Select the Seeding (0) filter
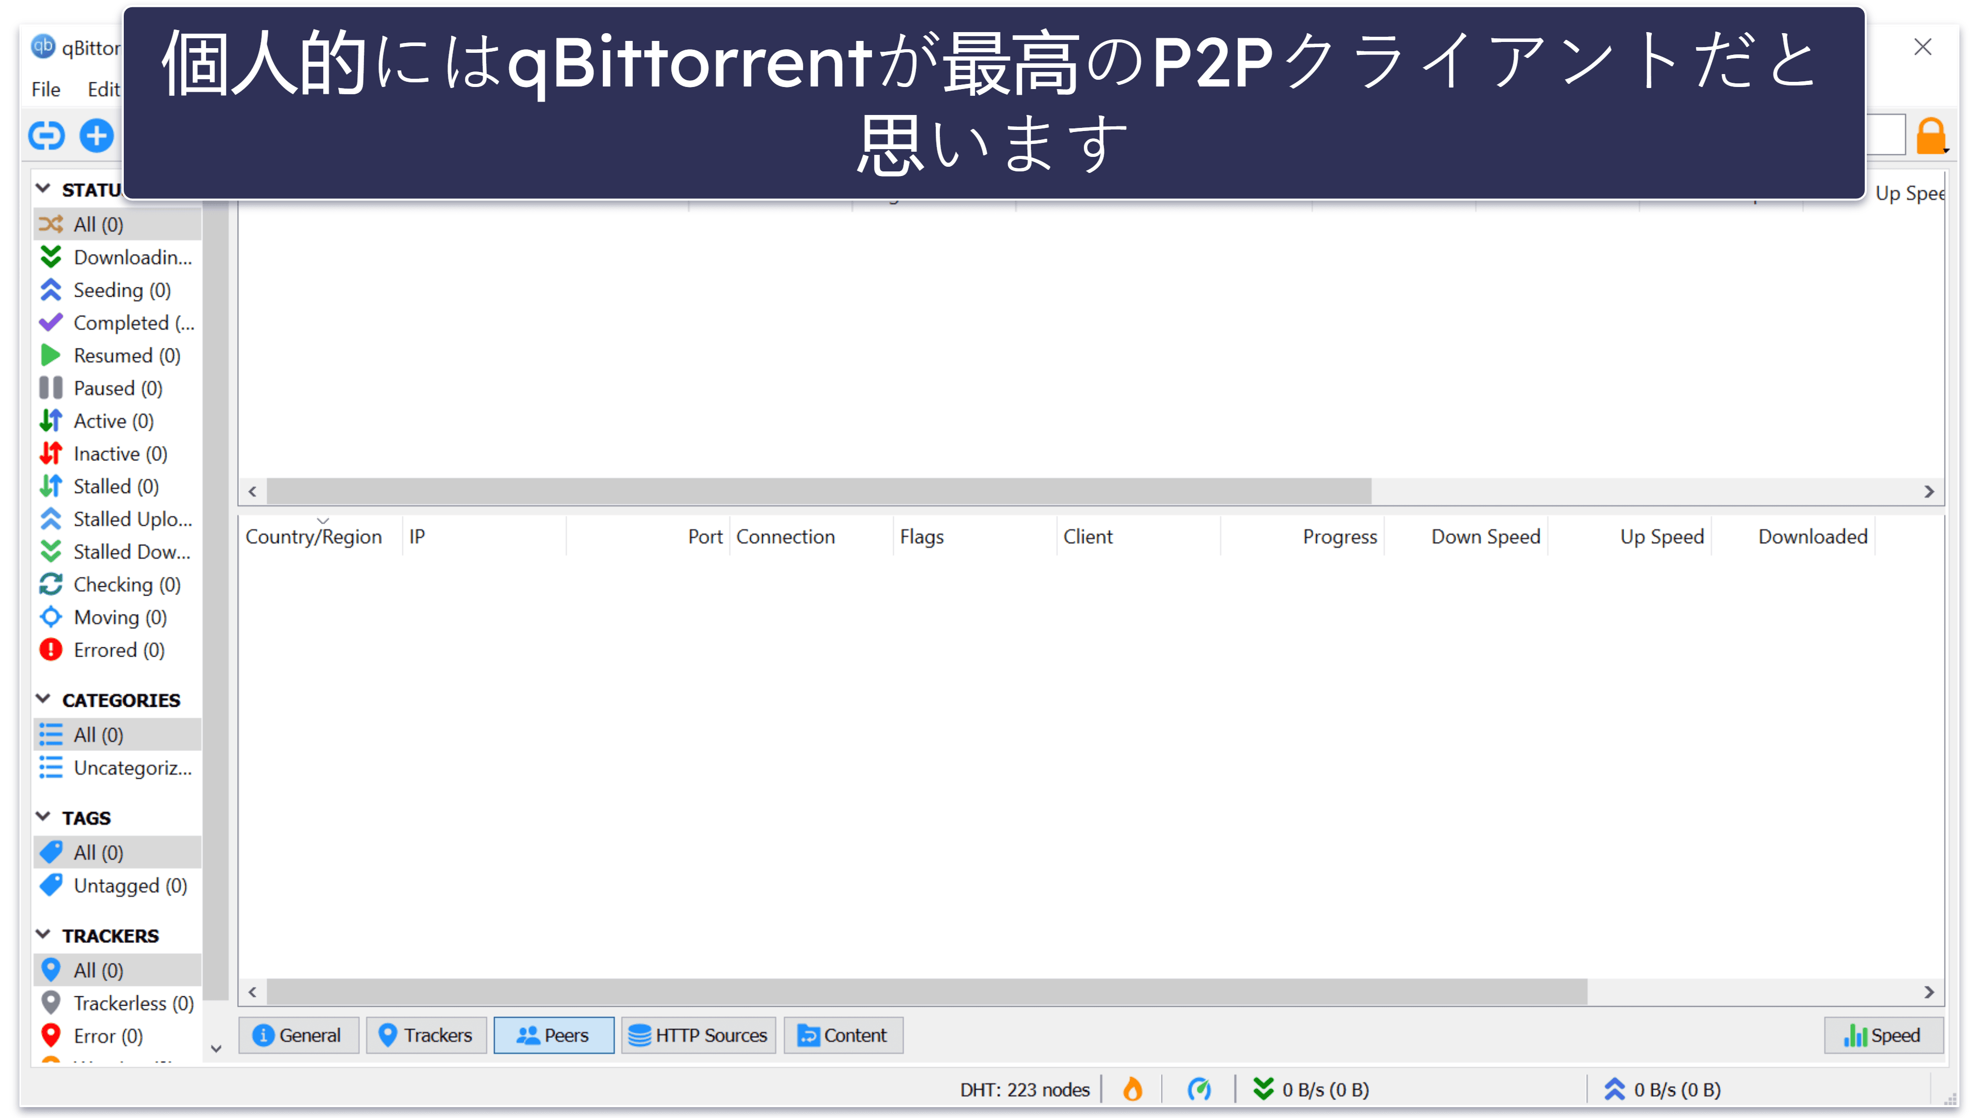The height and width of the screenshot is (1118, 1988). pos(118,290)
